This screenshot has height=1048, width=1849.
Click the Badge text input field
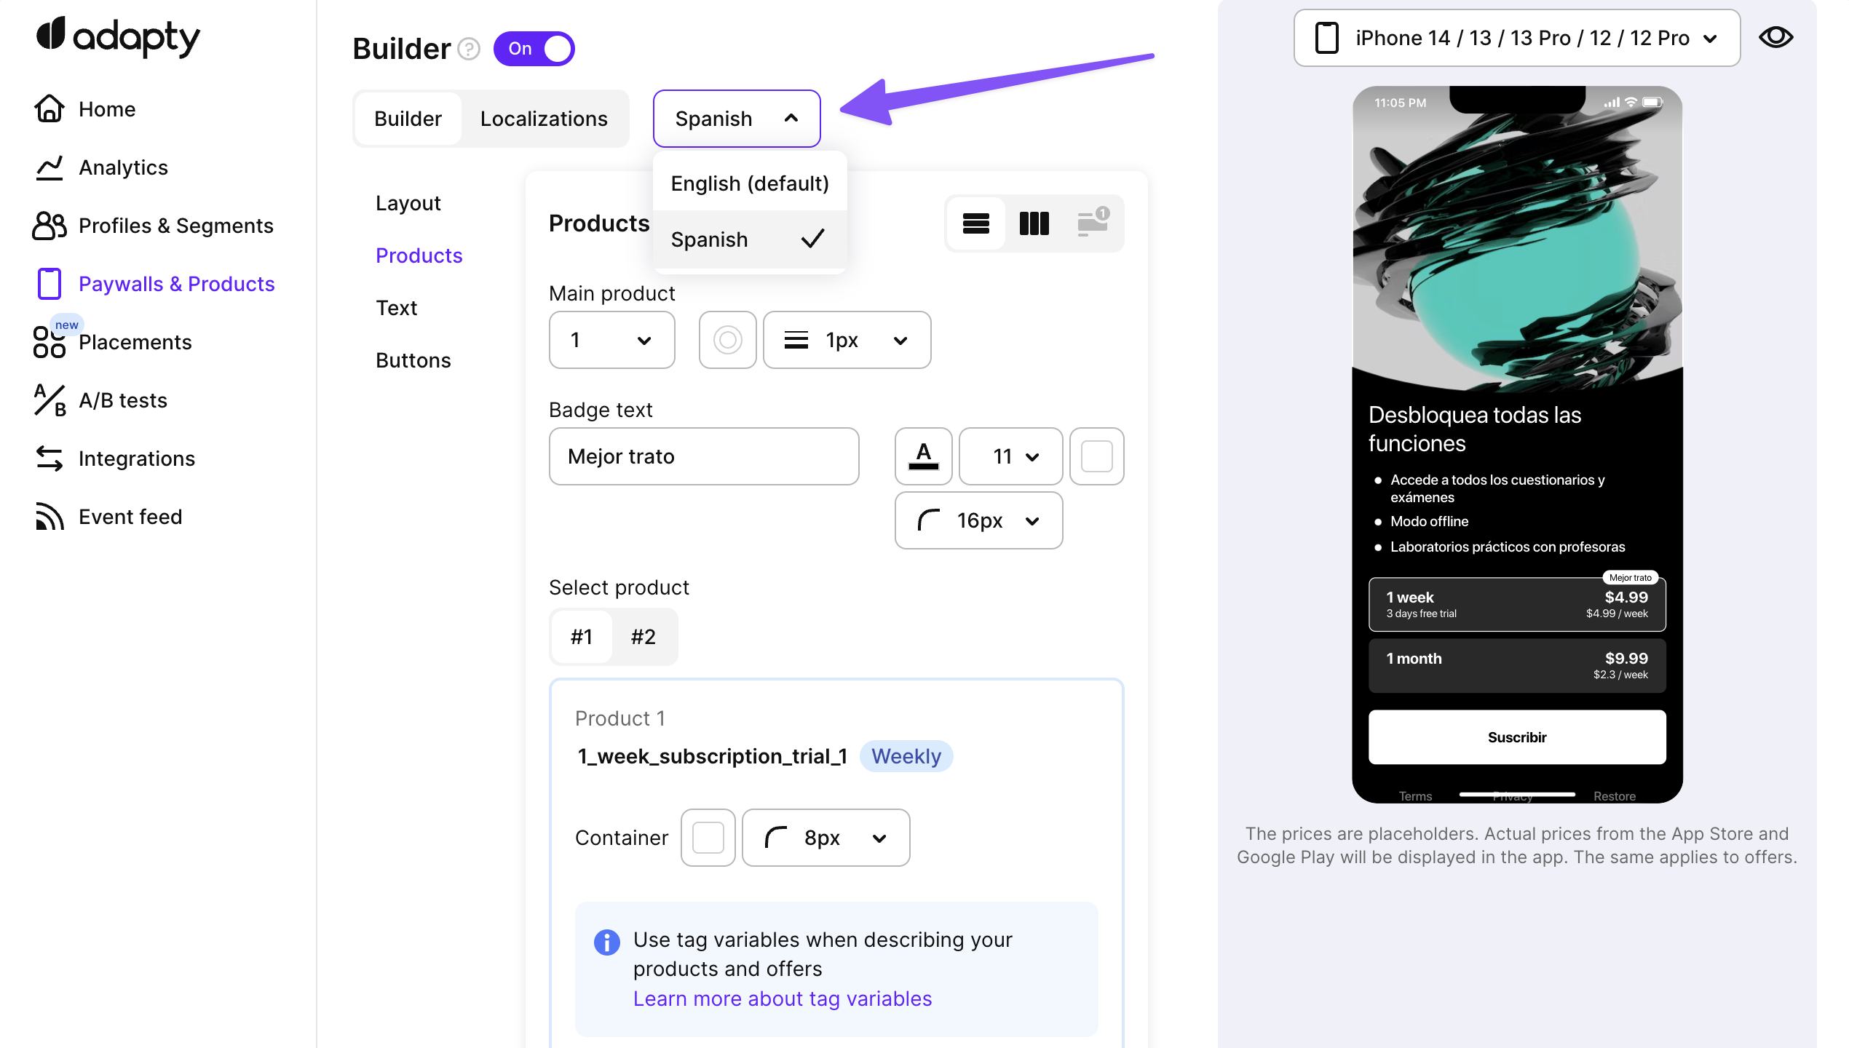(x=703, y=456)
